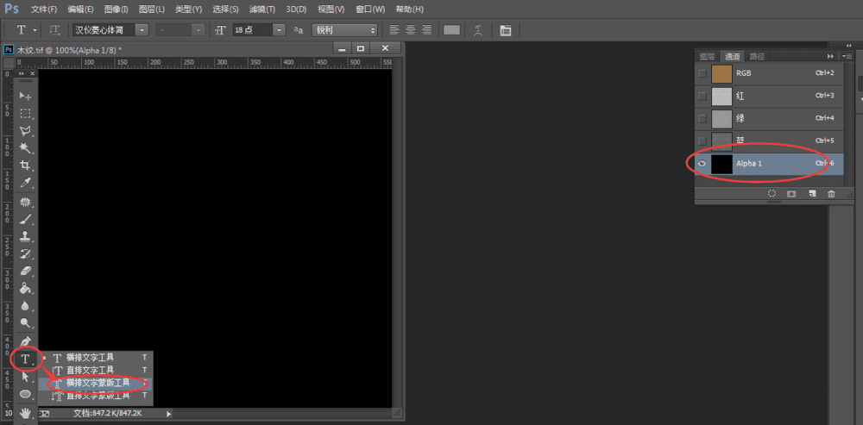Click the warp text icon in options bar

477,30
